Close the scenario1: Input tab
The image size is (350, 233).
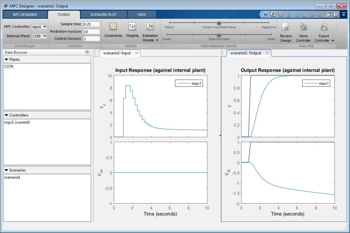[x=137, y=53]
